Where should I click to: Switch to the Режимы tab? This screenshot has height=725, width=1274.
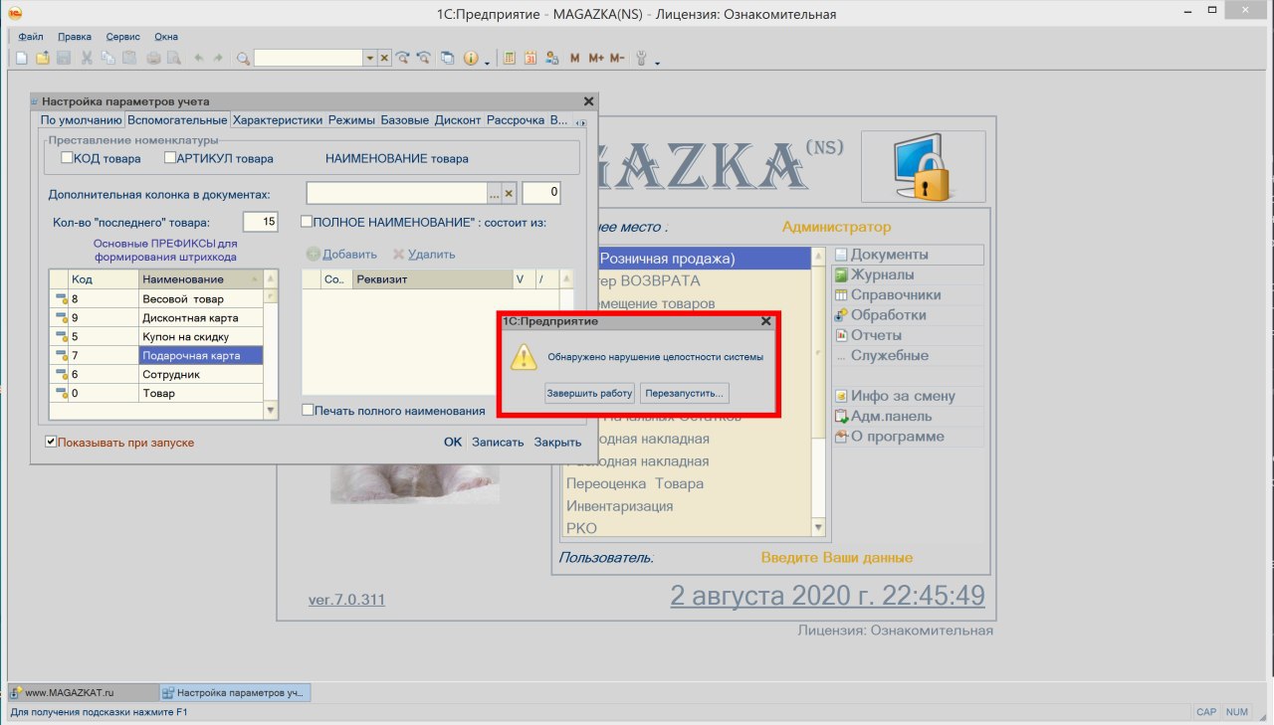pos(351,120)
